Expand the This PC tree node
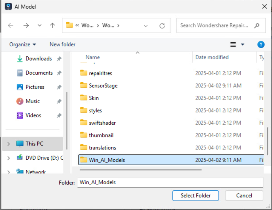This screenshot has width=272, height=210. coord(9,144)
